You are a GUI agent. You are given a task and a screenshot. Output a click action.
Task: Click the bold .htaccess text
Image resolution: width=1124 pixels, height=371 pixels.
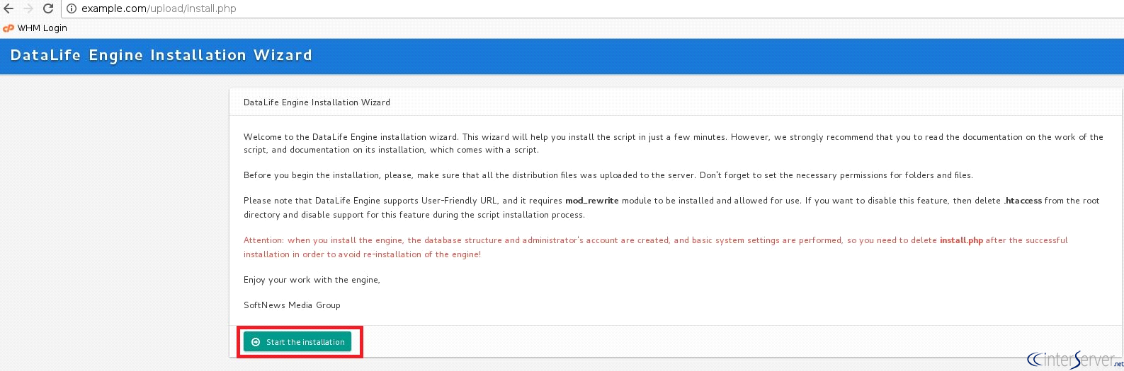pyautogui.click(x=1023, y=201)
